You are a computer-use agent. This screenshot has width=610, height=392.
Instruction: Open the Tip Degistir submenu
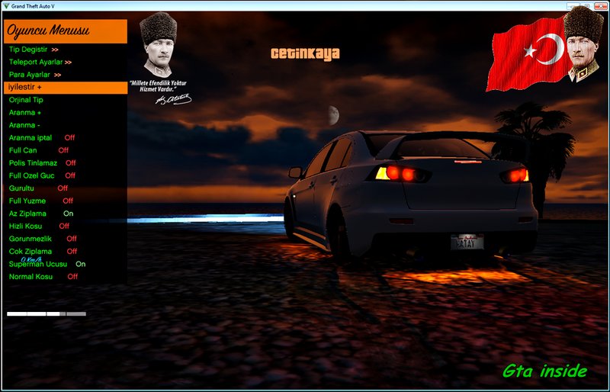pyautogui.click(x=34, y=50)
